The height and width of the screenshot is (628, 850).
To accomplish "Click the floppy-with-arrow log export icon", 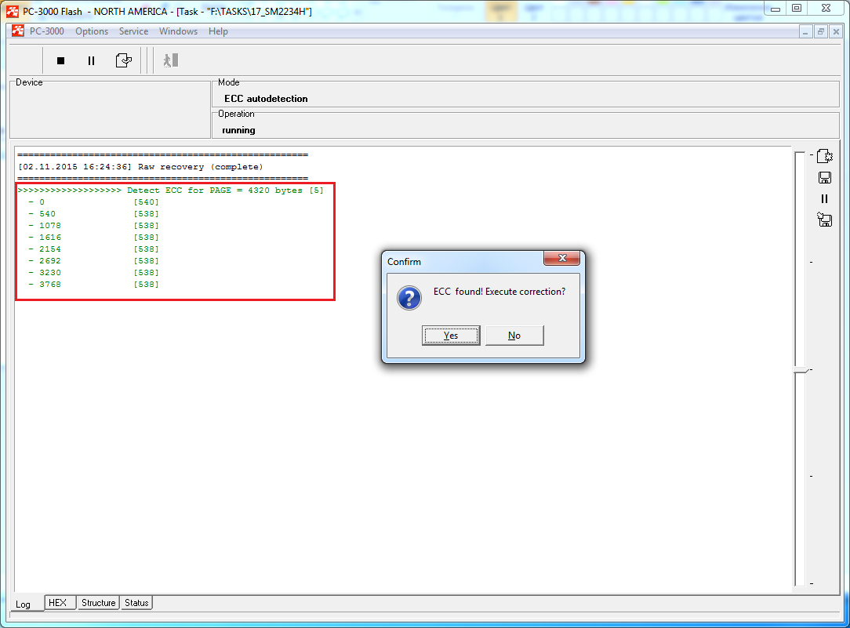I will (x=824, y=220).
